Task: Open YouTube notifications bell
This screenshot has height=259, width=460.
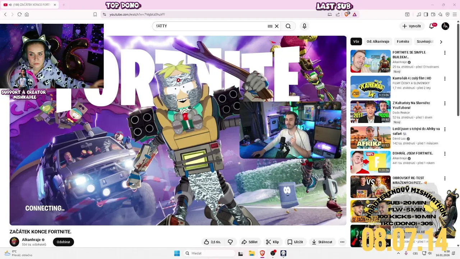Action: 432,26
